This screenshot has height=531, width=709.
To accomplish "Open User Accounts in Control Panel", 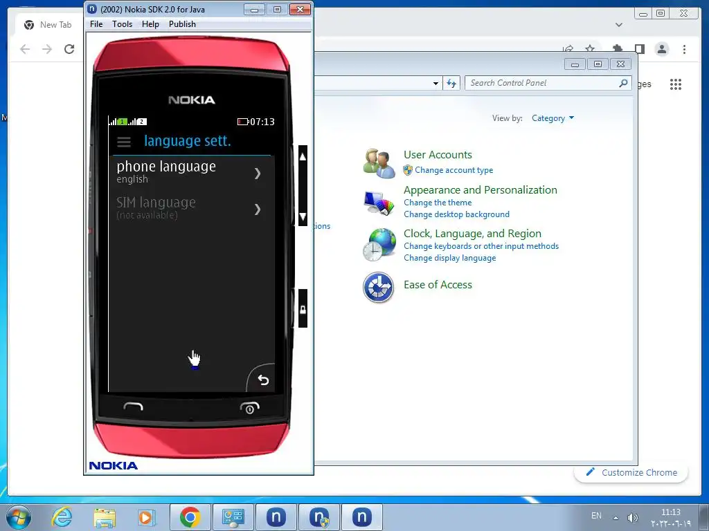I will [438, 154].
